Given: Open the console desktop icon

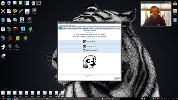Looking at the screenshot, I should [x=39, y=3].
